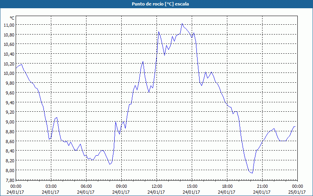
Task: Click the 10,00 axis label
Action: pos(9,73)
